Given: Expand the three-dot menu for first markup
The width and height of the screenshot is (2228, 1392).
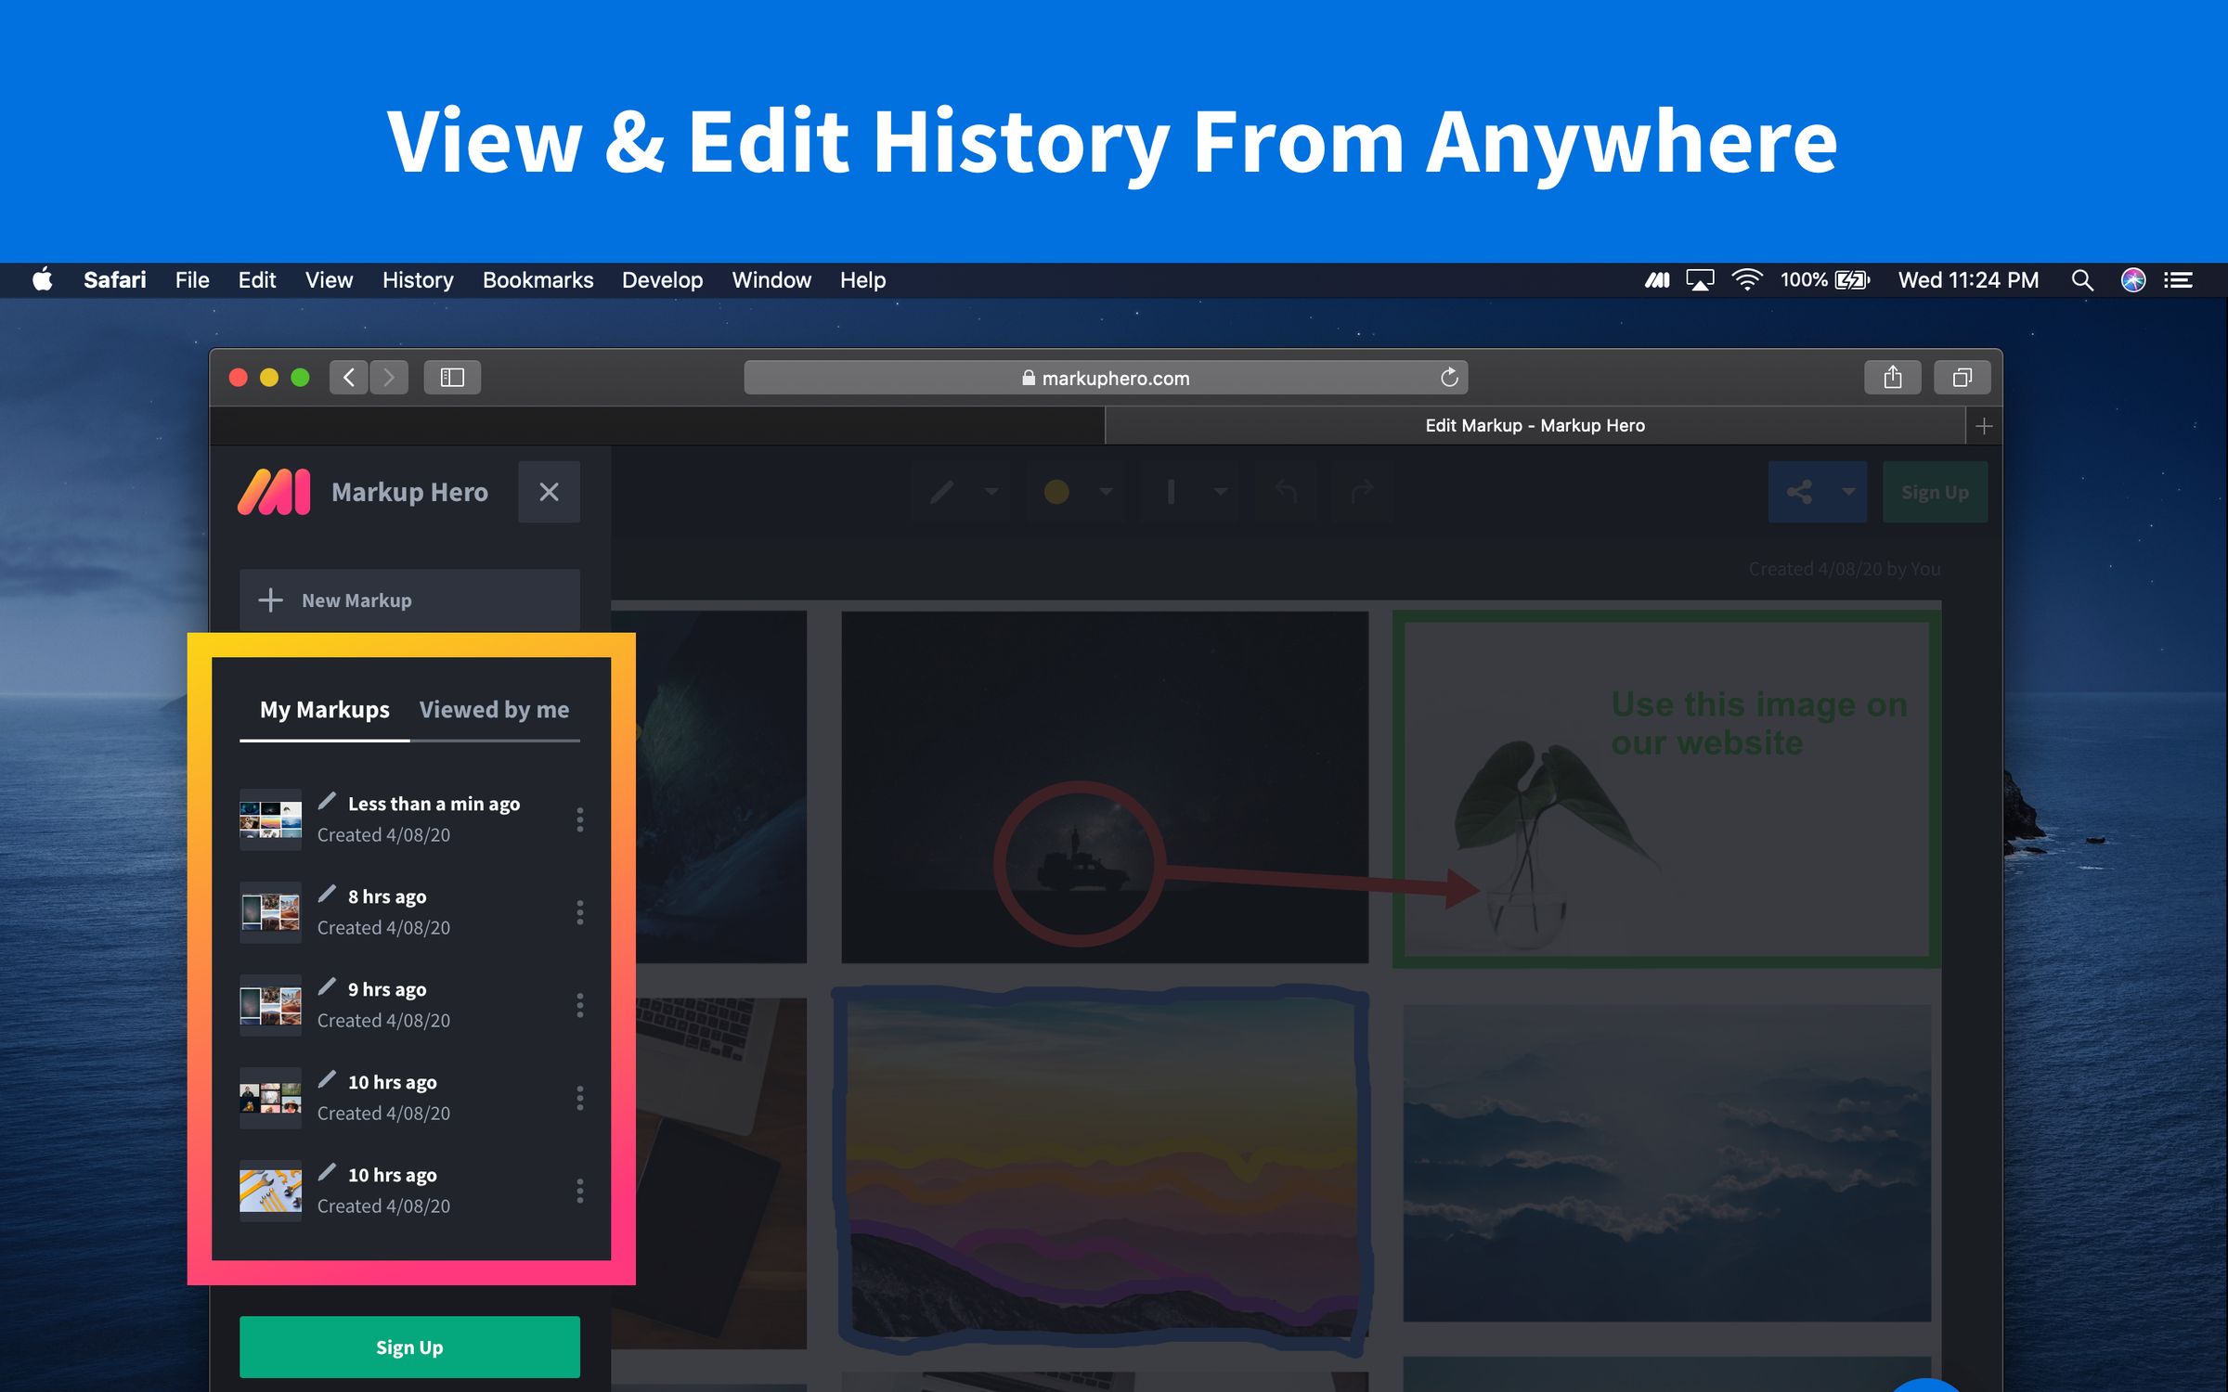Looking at the screenshot, I should coord(579,819).
